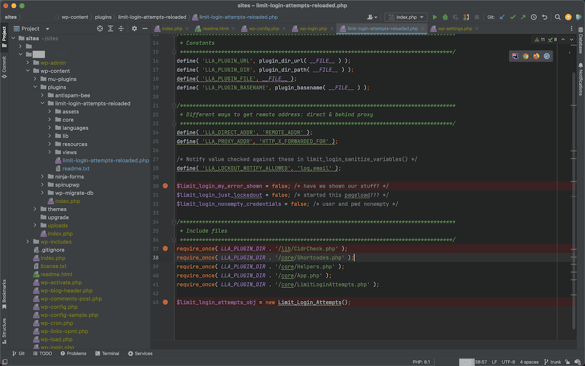Select Opened File with the target icon
Viewport: 585px width, 366px height.
click(99, 28)
